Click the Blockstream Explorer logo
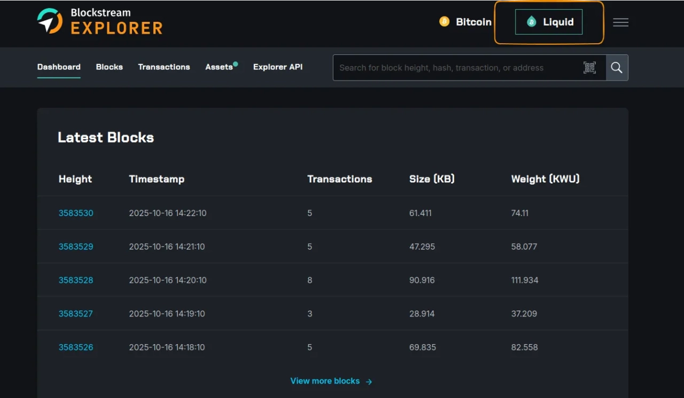This screenshot has height=398, width=684. pos(99,21)
